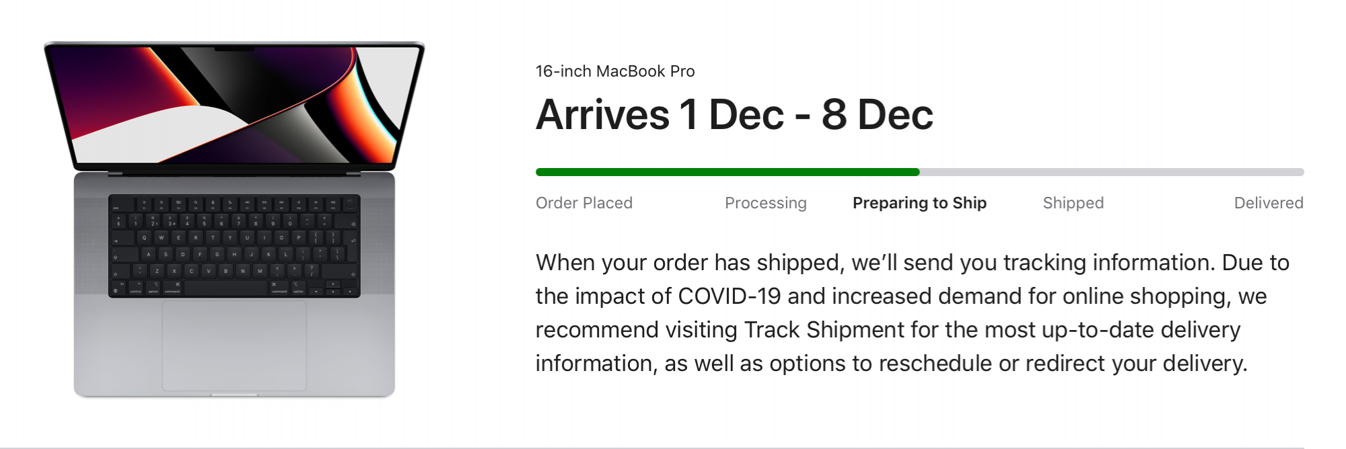Viewport: 1346px width, 449px height.
Task: Click the MacBook keyboard in the image
Action: tap(234, 246)
